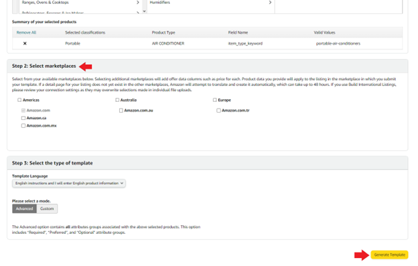Select the Australia region checkbox
418x266 pixels.
click(x=117, y=100)
